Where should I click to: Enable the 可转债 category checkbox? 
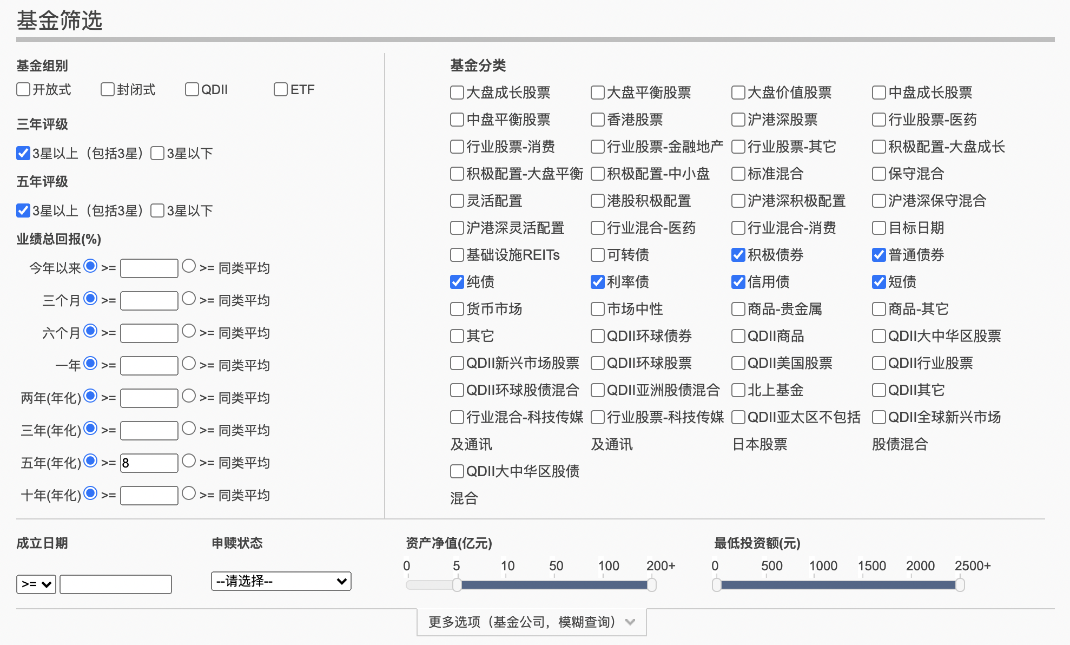(x=598, y=255)
